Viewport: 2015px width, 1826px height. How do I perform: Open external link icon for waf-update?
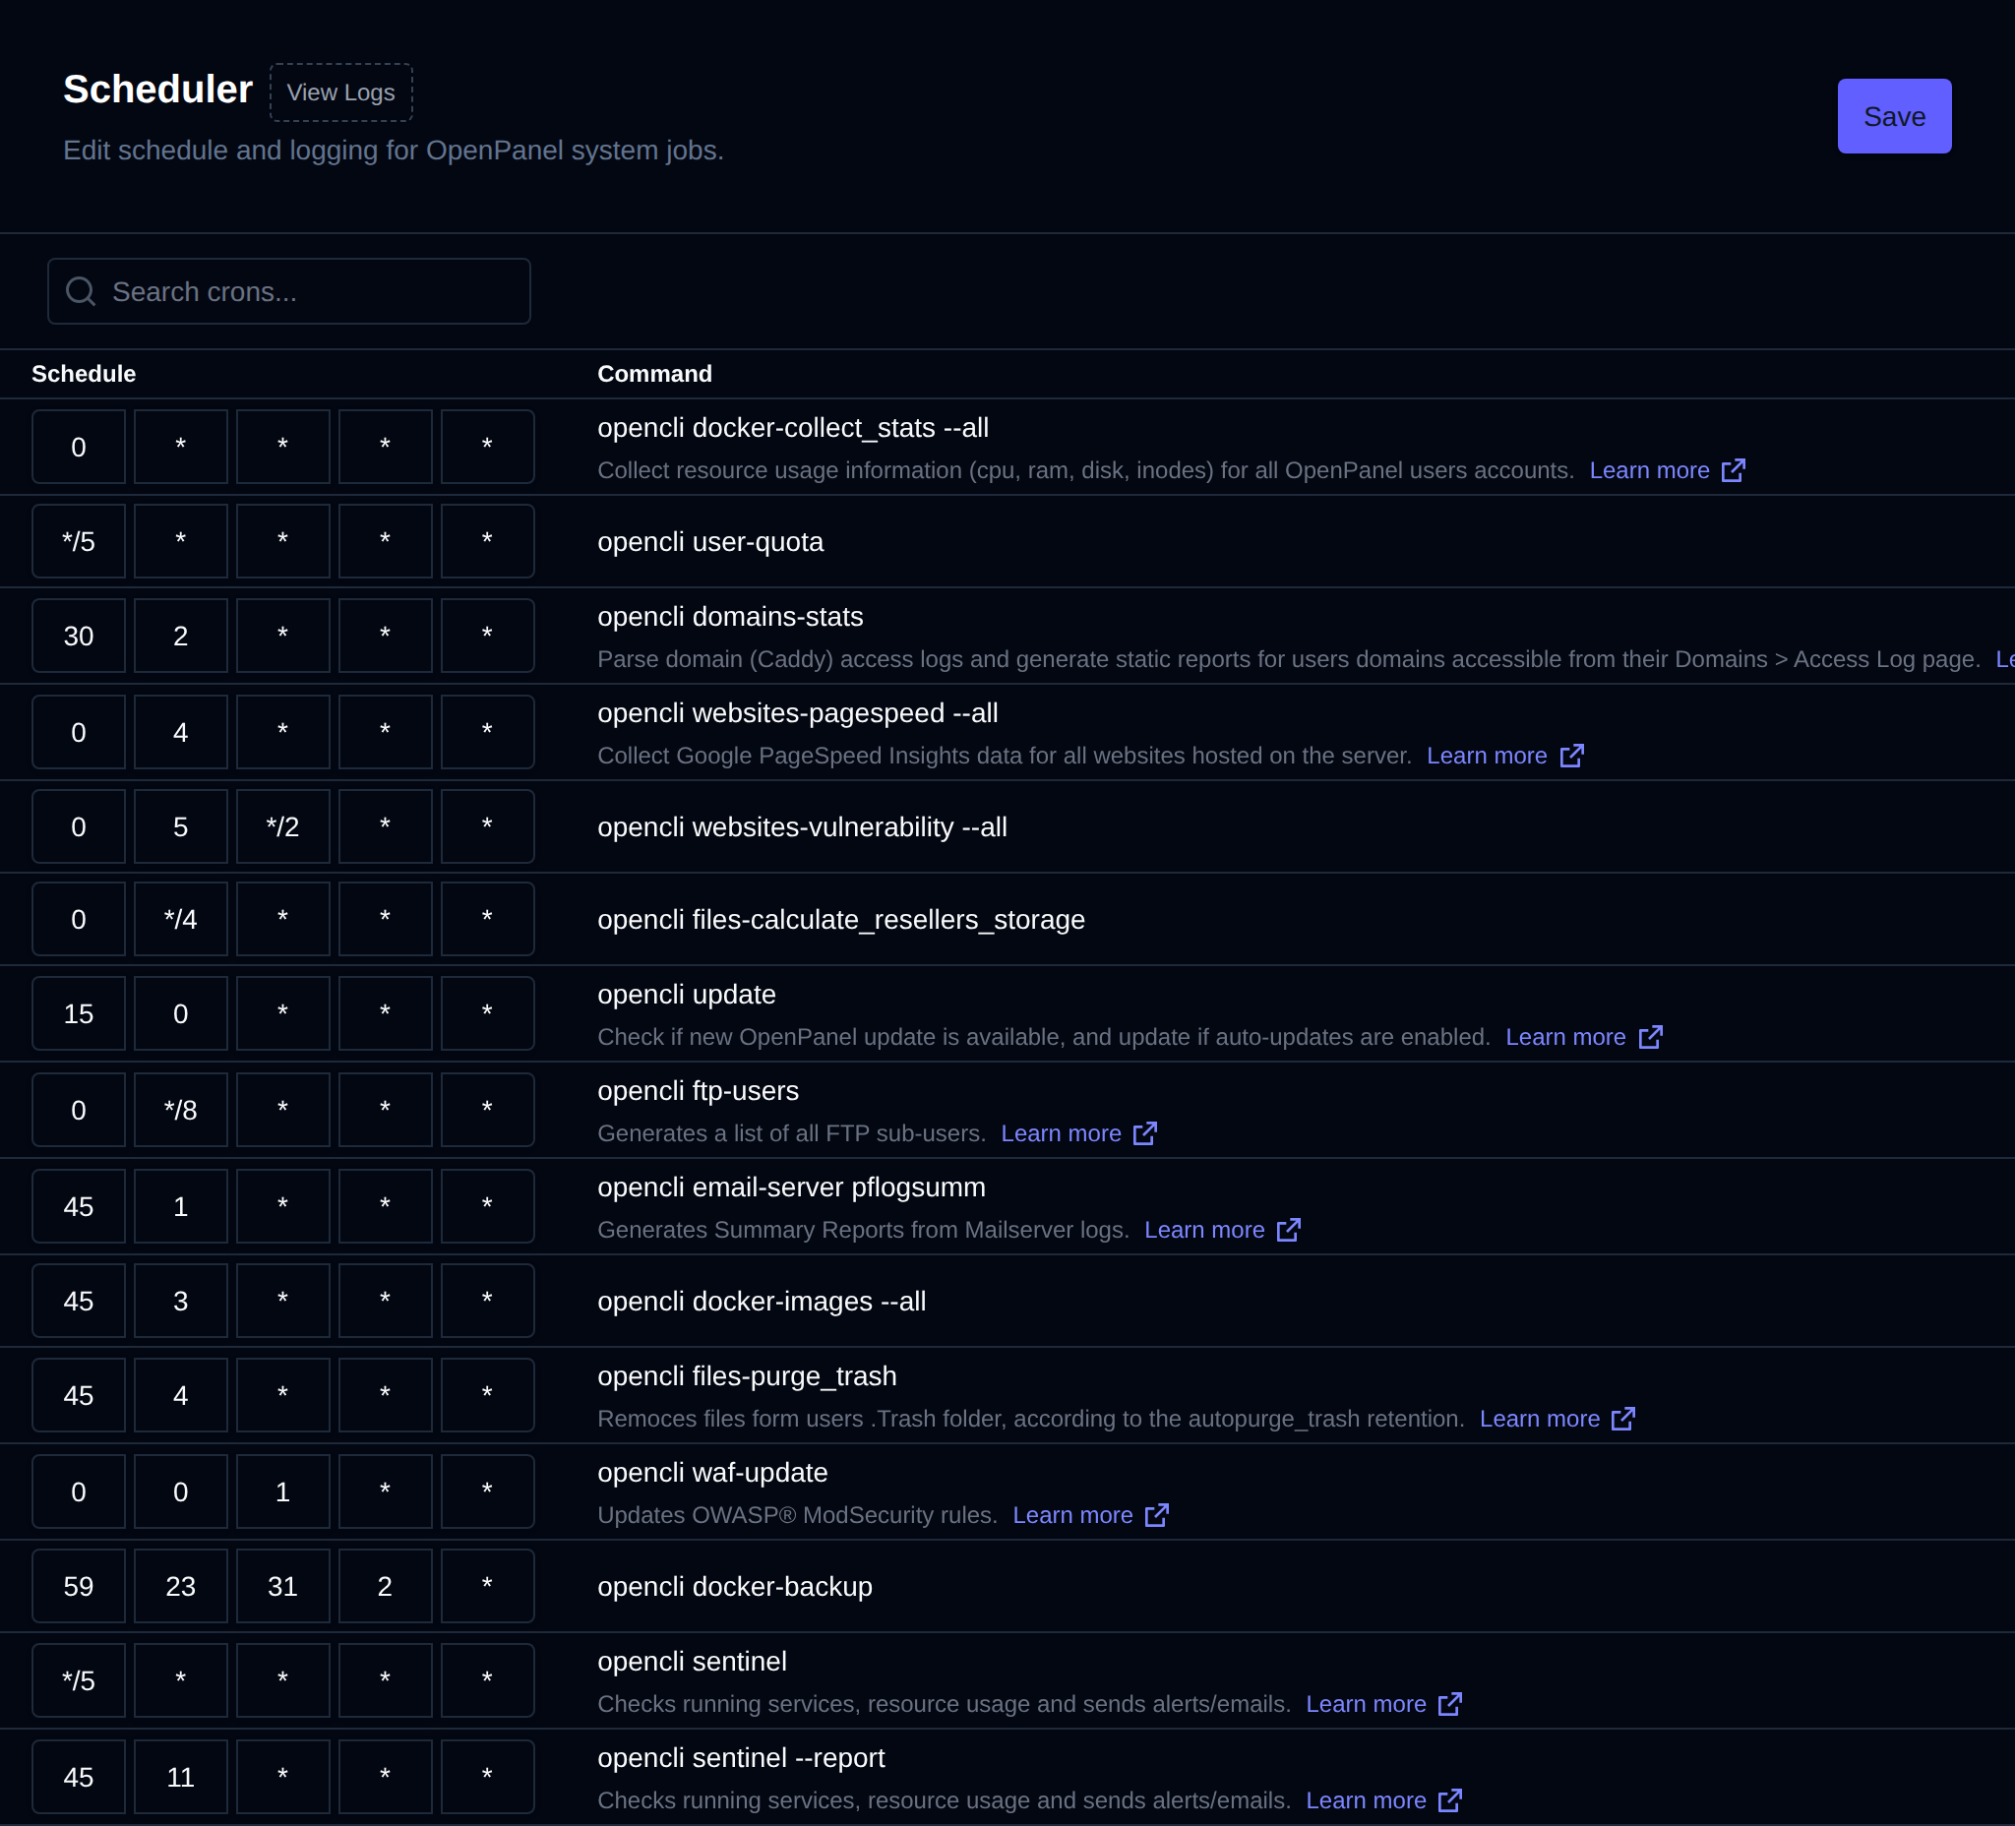1156,1515
